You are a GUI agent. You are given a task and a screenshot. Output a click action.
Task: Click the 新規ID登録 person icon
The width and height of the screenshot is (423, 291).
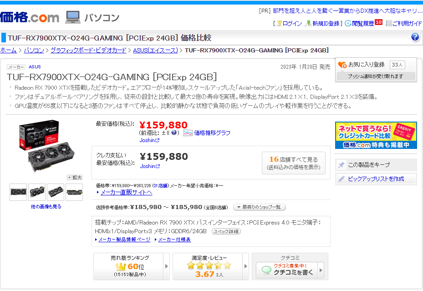(308, 24)
